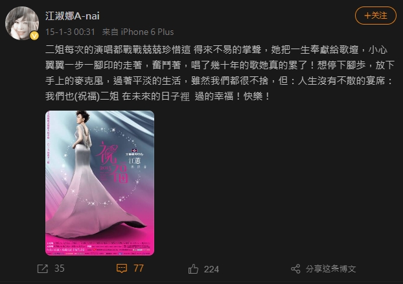403x284 pixels.
Task: Follow the user with the +关注 button
Action: (x=376, y=16)
